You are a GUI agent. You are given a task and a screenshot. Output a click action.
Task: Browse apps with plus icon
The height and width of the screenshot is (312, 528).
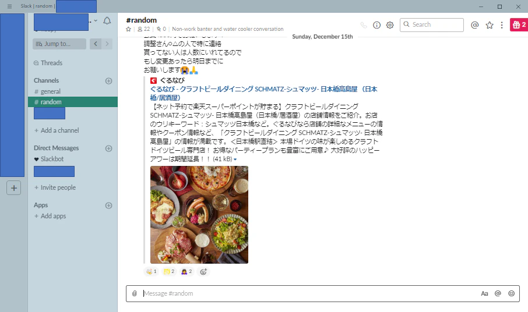(108, 205)
